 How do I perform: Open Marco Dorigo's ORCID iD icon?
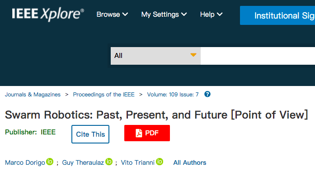click(50, 162)
